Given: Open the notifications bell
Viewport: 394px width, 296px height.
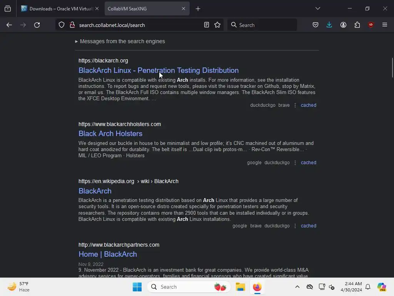Looking at the screenshot, I should coord(368,287).
